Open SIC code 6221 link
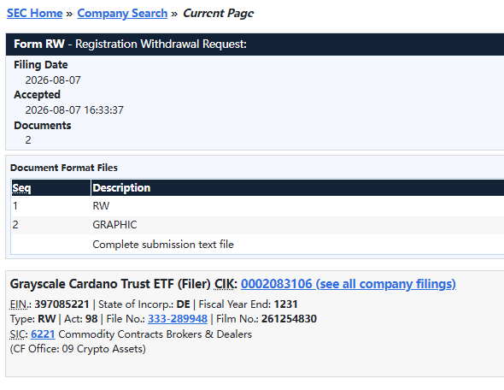This screenshot has width=504, height=390. point(43,334)
